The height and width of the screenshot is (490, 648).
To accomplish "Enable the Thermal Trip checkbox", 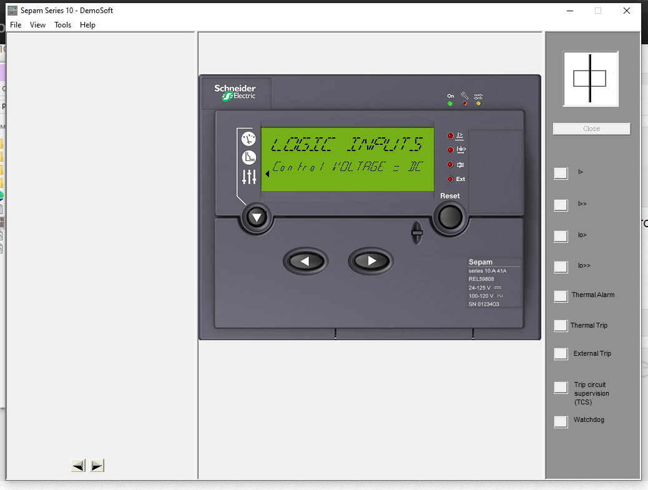I will click(x=561, y=326).
